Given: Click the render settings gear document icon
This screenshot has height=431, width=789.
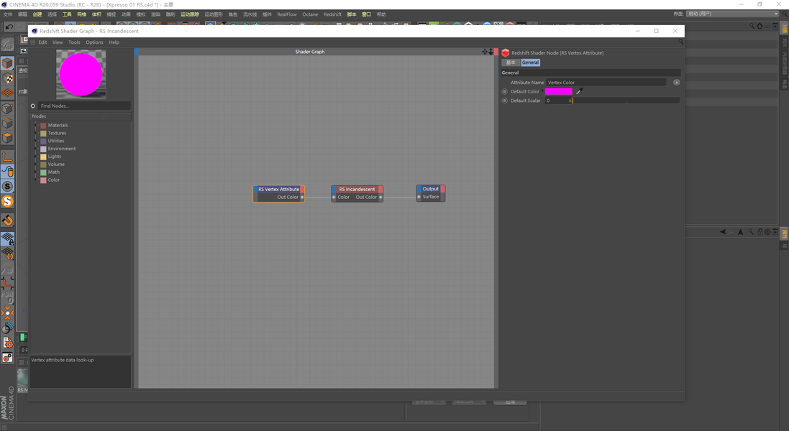Looking at the screenshot, I should 7,343.
